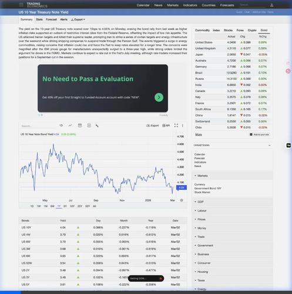Open the chart API button
Viewport: 292px width, 294px height.
point(166,125)
